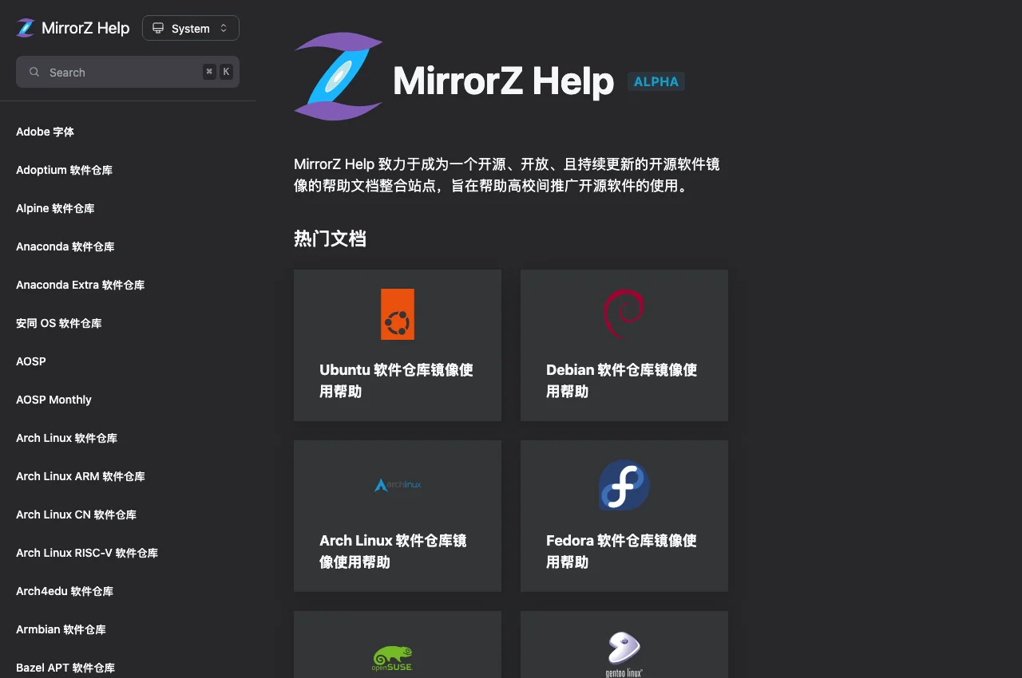The image size is (1022, 678).
Task: Click the large MirrorZ Help logo
Action: 339,77
